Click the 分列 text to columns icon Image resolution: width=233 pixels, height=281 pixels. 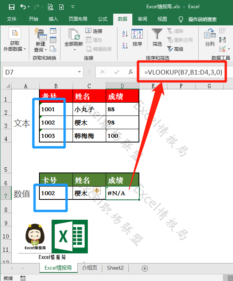coord(210,37)
